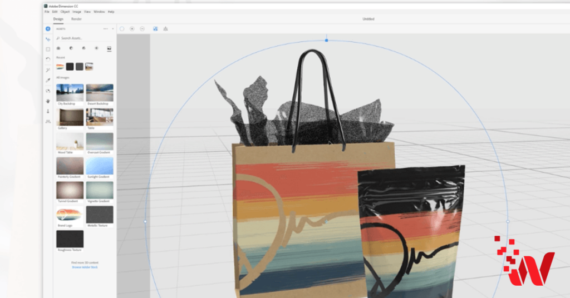Open the Assets panel more-options menu
This screenshot has width=570, height=298.
[x=105, y=28]
